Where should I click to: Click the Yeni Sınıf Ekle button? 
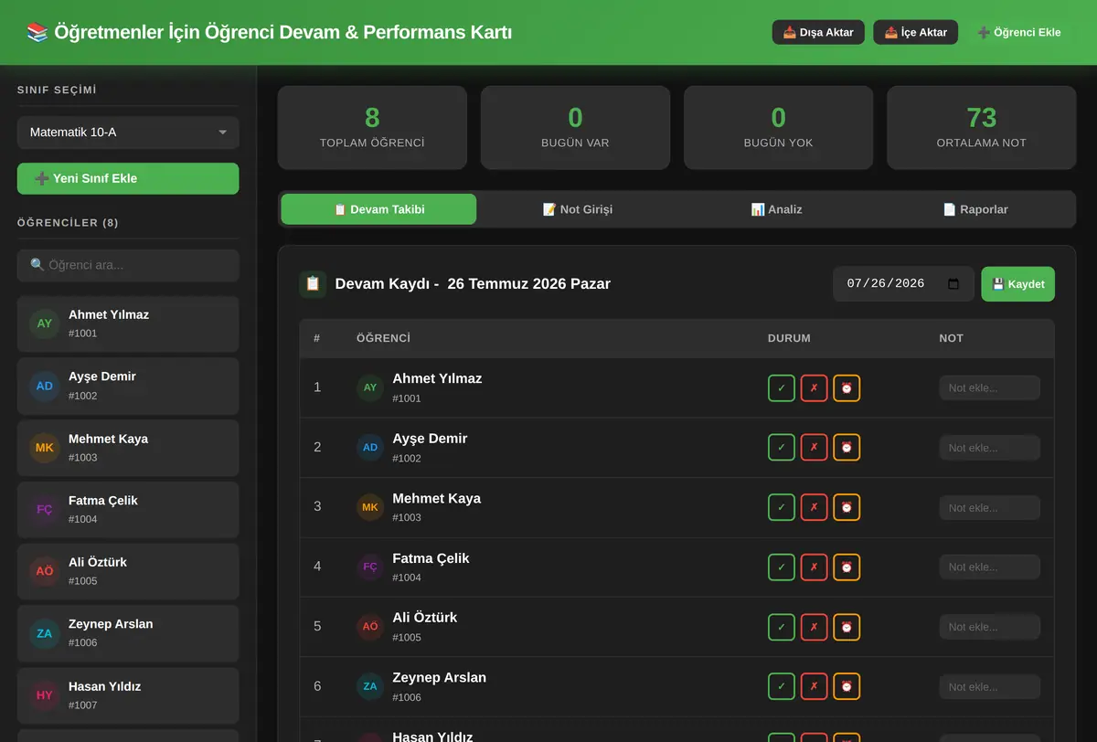click(128, 178)
